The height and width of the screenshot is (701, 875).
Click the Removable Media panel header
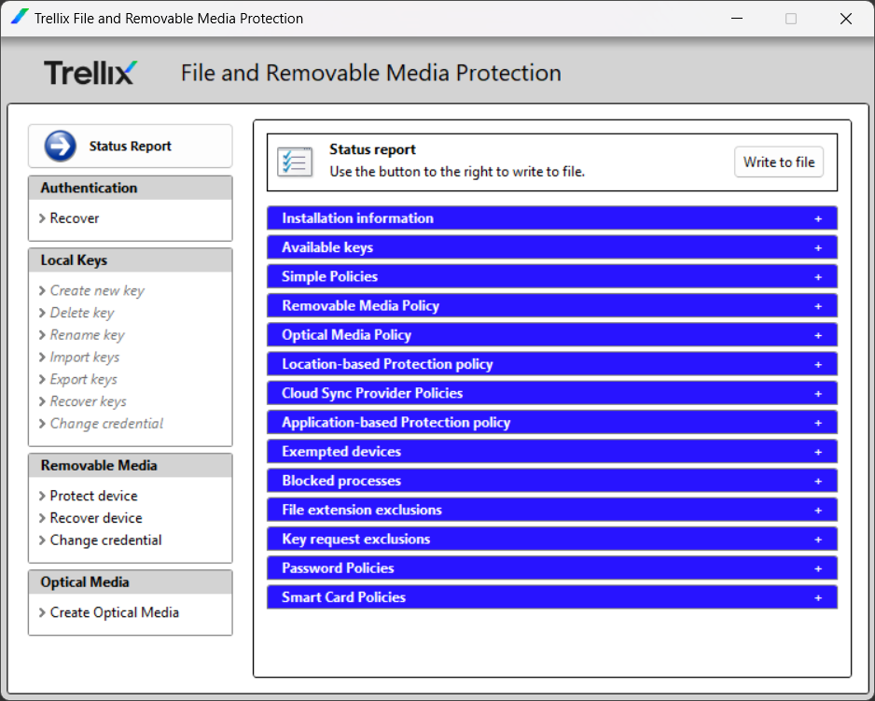[x=130, y=465]
